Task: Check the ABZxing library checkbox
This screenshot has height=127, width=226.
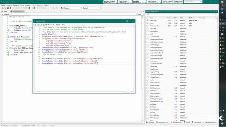Action: (x=148, y=29)
